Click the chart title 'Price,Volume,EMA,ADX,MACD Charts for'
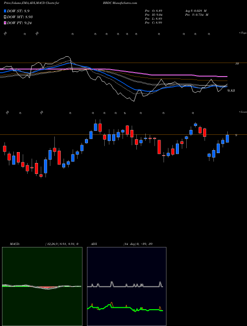The height and width of the screenshot is (326, 247). coord(32,3)
